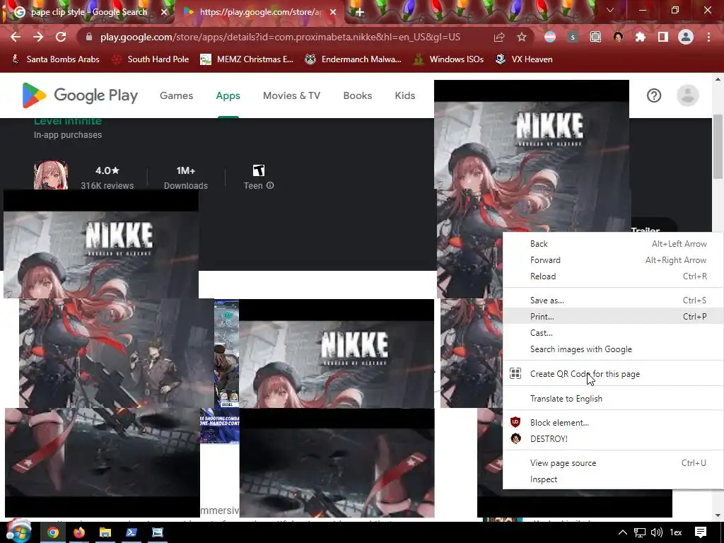Select 'Search images with Google'
724x543 pixels.
tap(613, 349)
